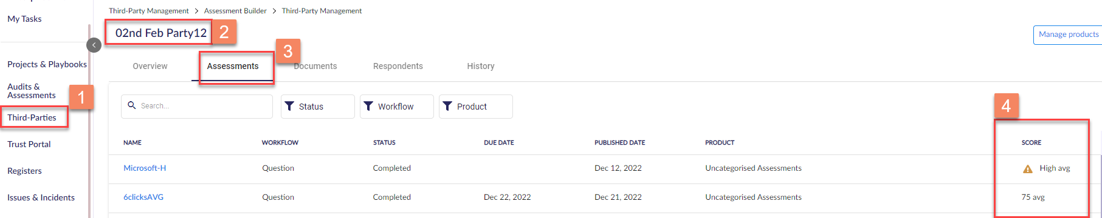Open Issues & Incidents menu item
This screenshot has height=218, width=1102.
[41, 197]
